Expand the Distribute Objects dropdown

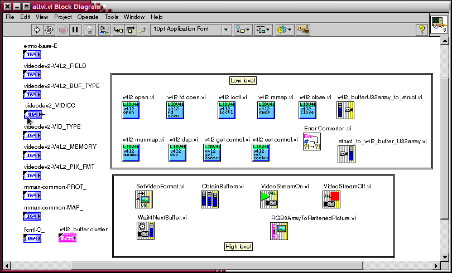point(263,30)
